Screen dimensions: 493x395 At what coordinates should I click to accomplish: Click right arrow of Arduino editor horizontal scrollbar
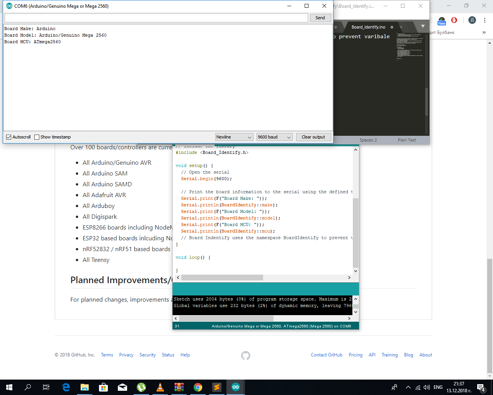tap(349, 277)
